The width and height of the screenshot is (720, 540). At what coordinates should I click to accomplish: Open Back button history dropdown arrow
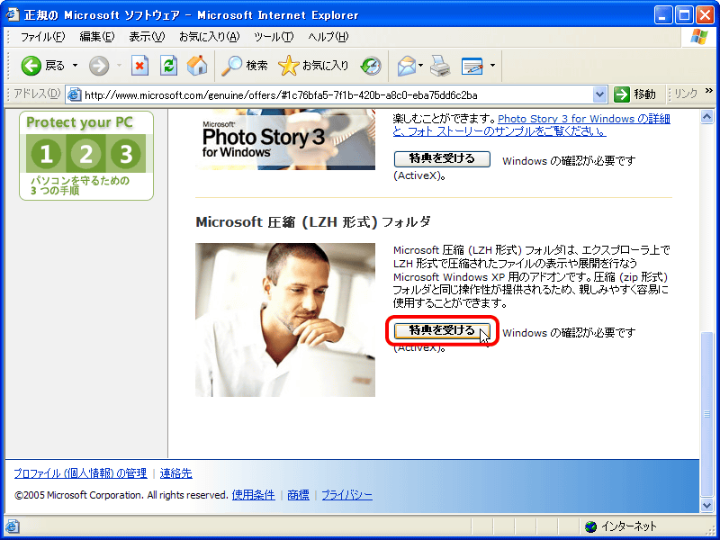75,66
